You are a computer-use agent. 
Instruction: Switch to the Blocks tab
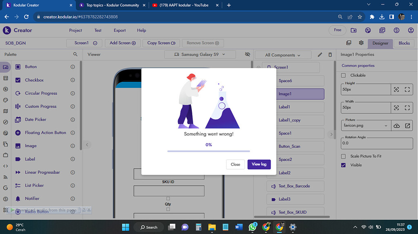coord(404,43)
